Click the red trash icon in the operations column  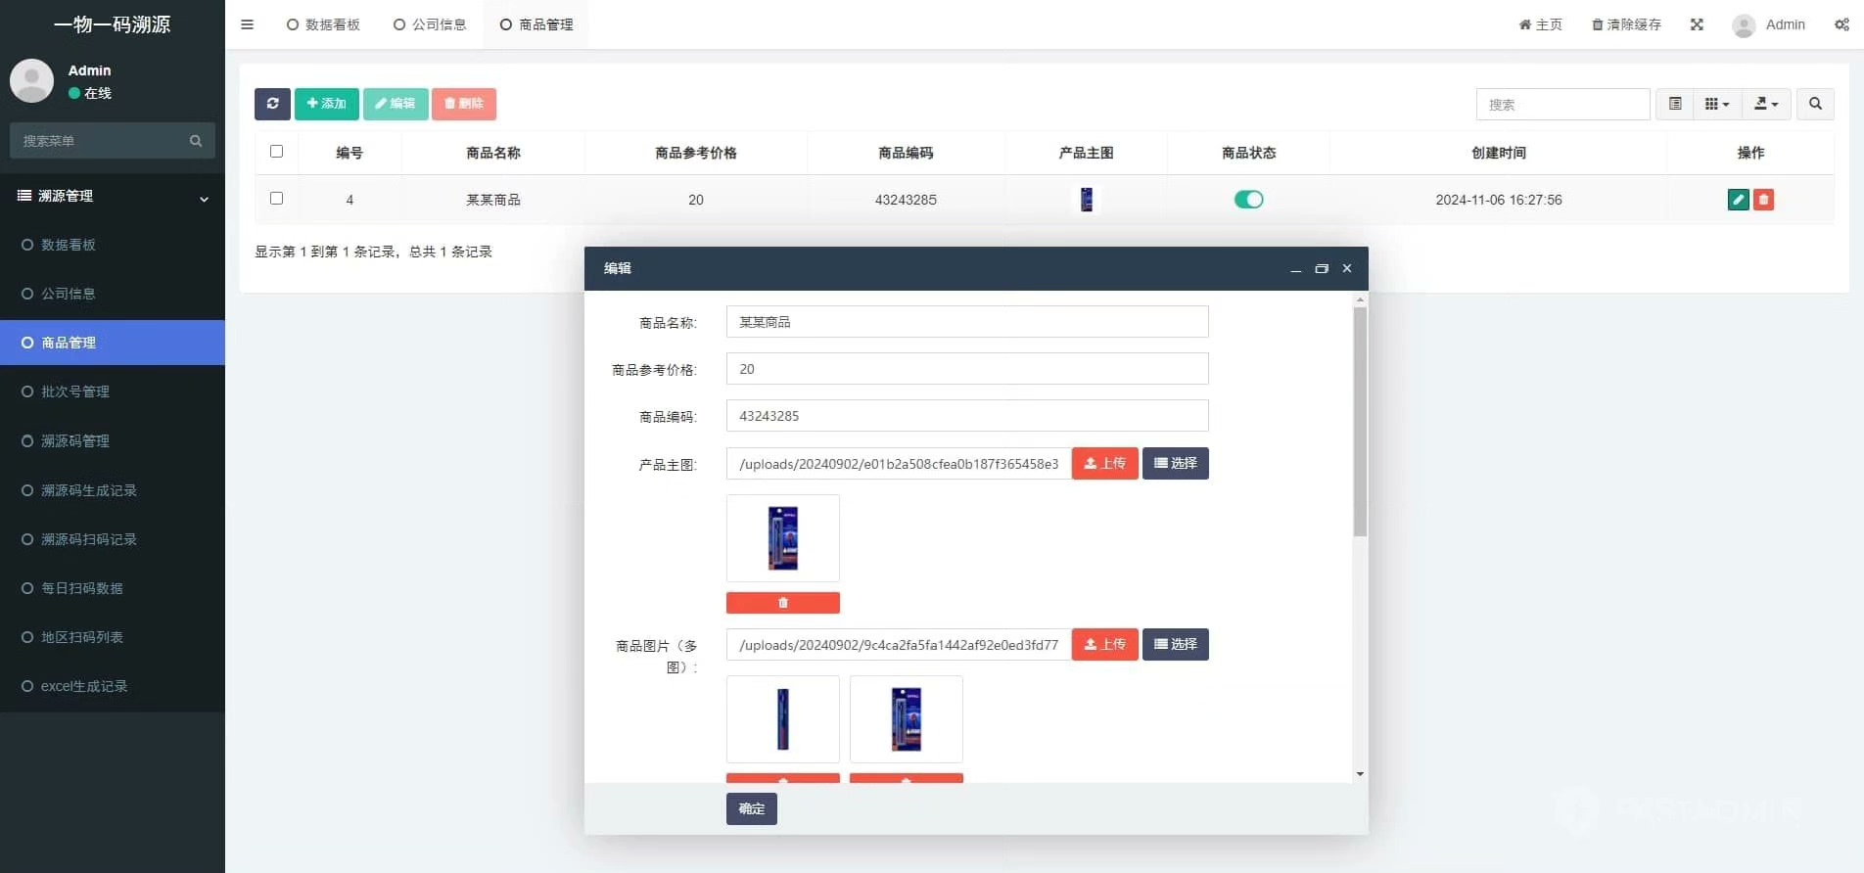coord(1763,200)
